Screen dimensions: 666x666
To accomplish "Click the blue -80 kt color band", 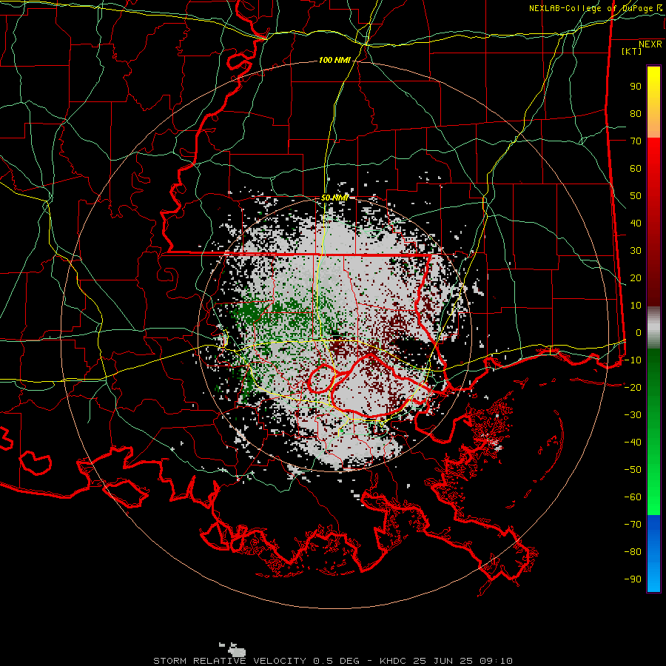I will [x=653, y=552].
